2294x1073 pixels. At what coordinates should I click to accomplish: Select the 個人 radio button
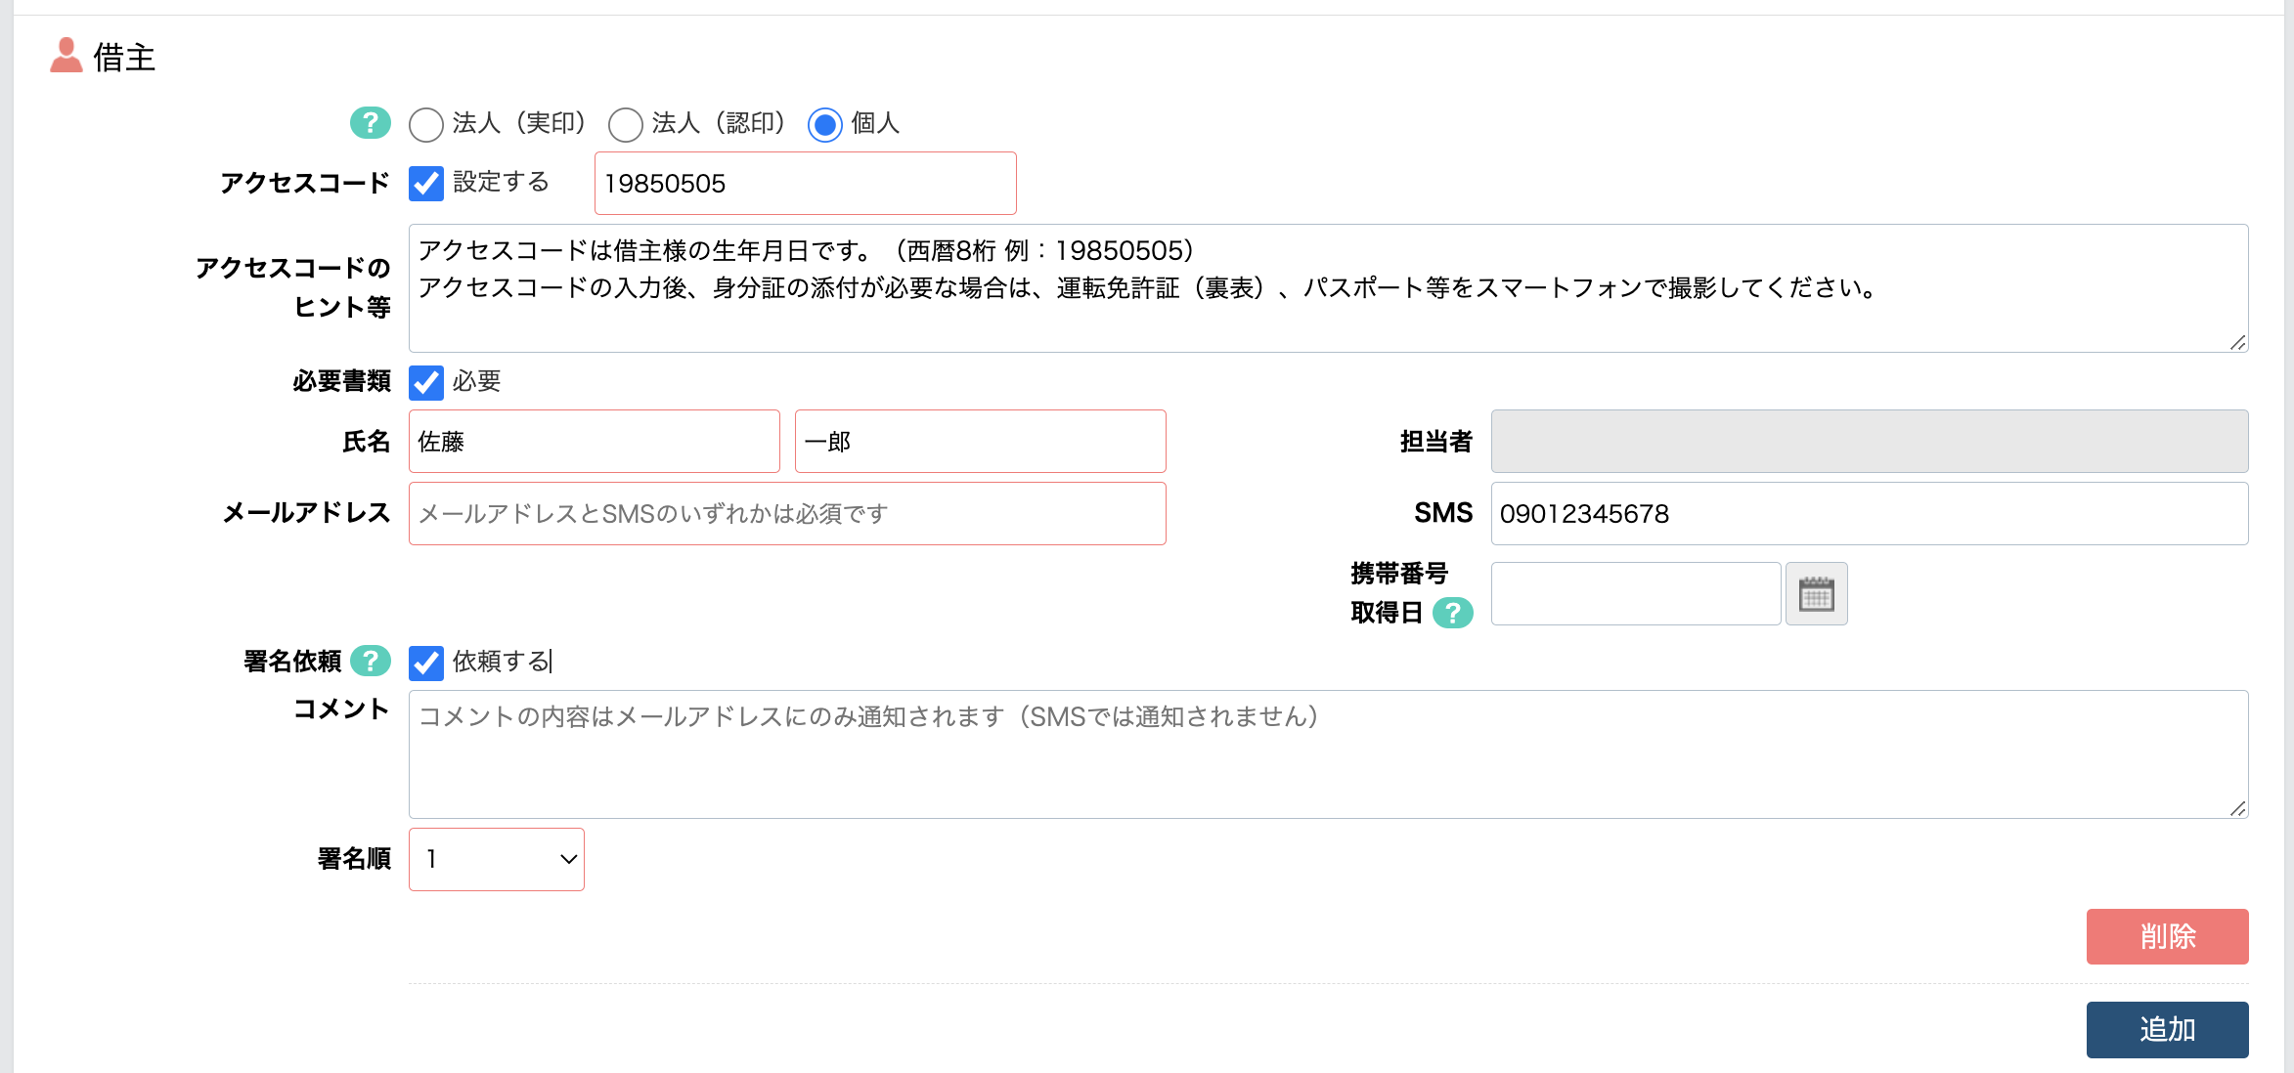824,125
